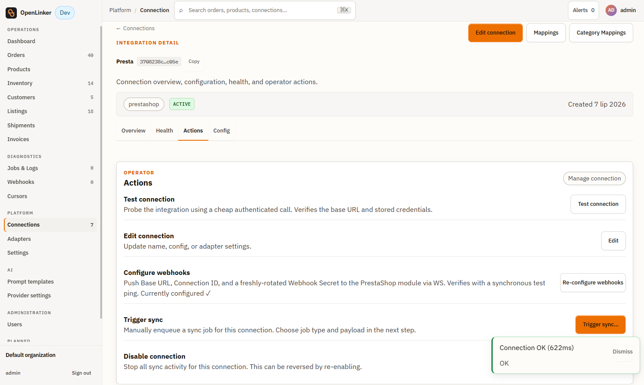Click the ACTIVE status badge
This screenshot has height=385, width=644.
[x=182, y=104]
